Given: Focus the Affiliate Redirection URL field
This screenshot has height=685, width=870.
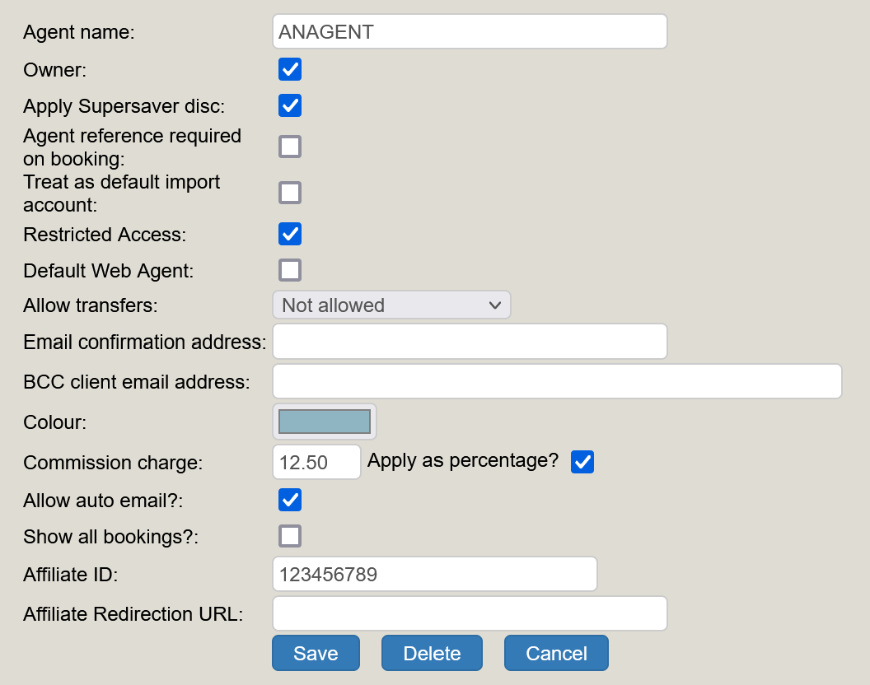Looking at the screenshot, I should (469, 613).
